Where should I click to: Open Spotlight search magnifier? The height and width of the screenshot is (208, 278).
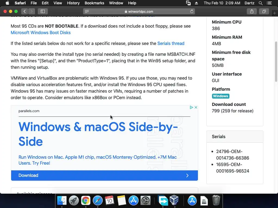(260, 3)
